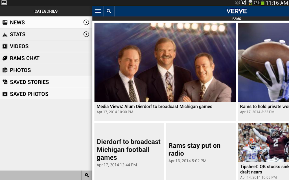Viewport: 289px width, 180px height.
Task: Tap the VERVE logo in header
Action: (x=237, y=11)
